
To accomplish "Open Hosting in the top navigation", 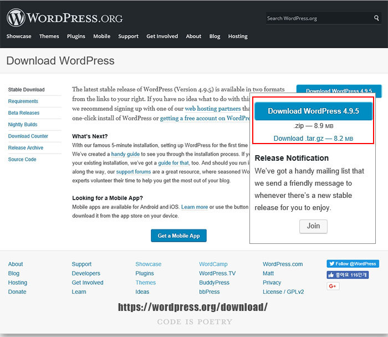I will [238, 36].
